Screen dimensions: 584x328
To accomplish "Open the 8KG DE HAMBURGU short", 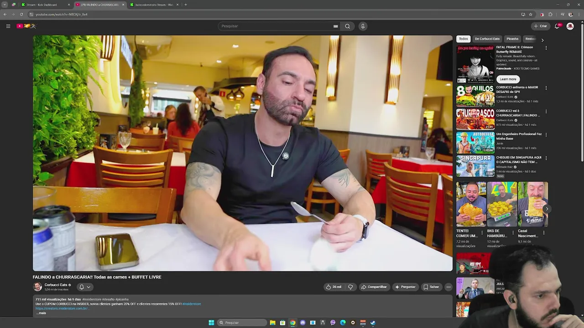I will point(502,204).
